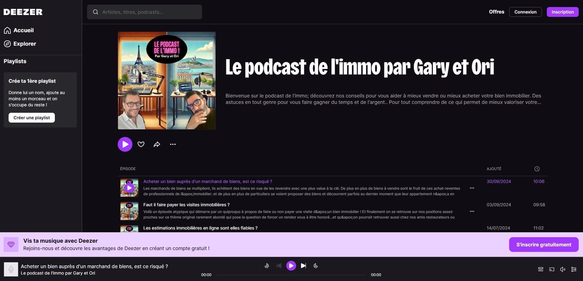Select the date 03/09/2024
The width and height of the screenshot is (583, 281).
pyautogui.click(x=499, y=205)
